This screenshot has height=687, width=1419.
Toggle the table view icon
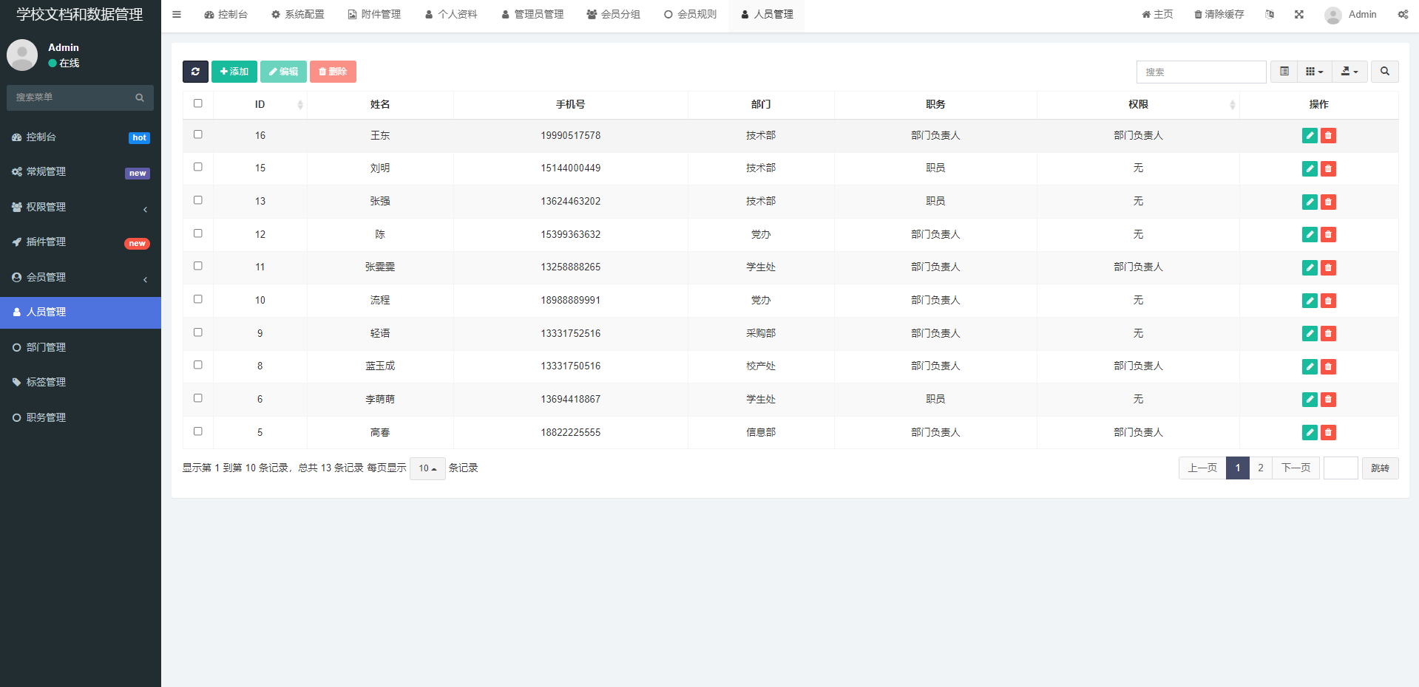tap(1284, 72)
